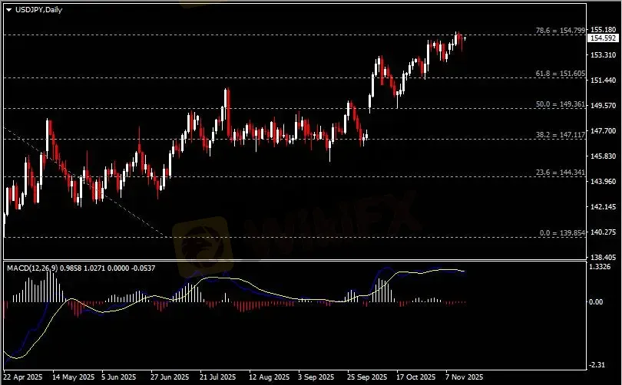The width and height of the screenshot is (622, 385).
Task: Click the USDJPY,Daily chart title
Action: click(37, 9)
